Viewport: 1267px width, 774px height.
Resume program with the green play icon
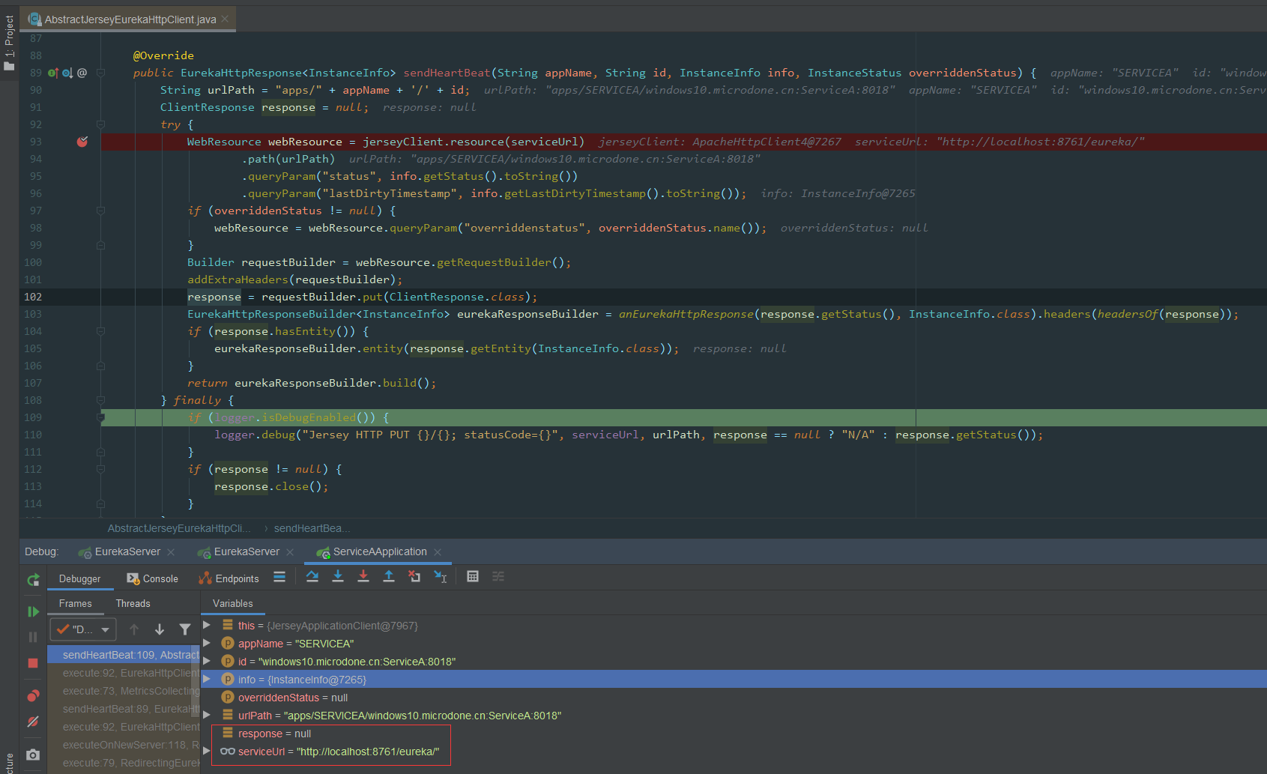click(33, 611)
